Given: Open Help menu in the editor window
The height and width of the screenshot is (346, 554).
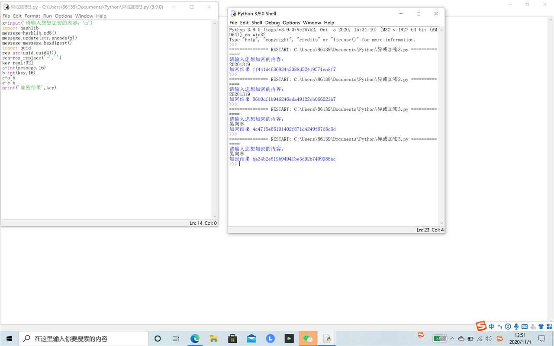Looking at the screenshot, I should click(x=101, y=16).
